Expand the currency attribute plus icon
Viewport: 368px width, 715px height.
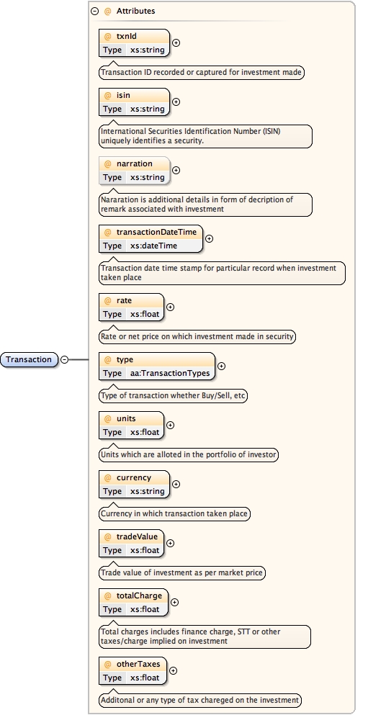[176, 485]
